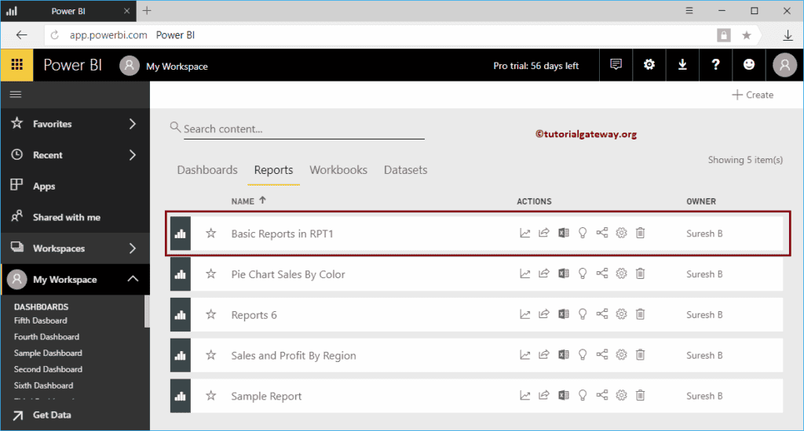Open a new browser tab with plus
The height and width of the screenshot is (431, 804).
click(x=147, y=11)
